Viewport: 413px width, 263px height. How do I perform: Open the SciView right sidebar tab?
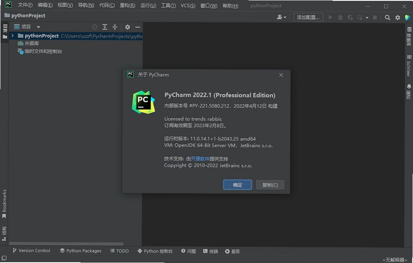click(x=409, y=66)
